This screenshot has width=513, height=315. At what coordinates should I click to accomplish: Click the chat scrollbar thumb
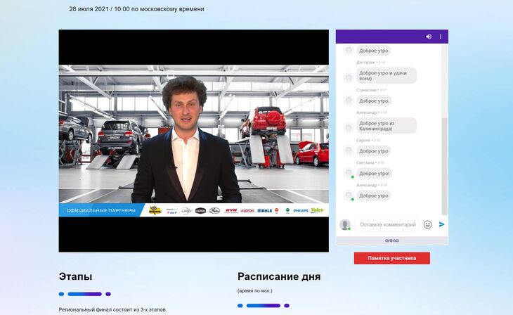pyautogui.click(x=444, y=167)
